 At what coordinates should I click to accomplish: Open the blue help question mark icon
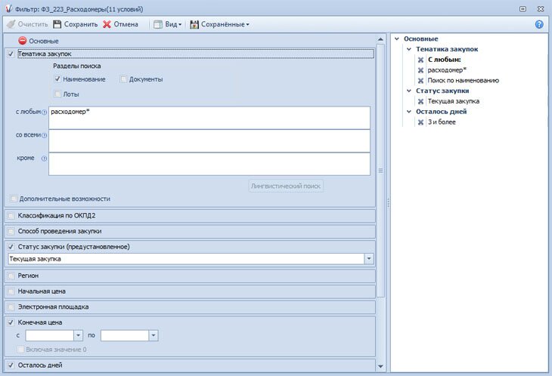pos(539,24)
